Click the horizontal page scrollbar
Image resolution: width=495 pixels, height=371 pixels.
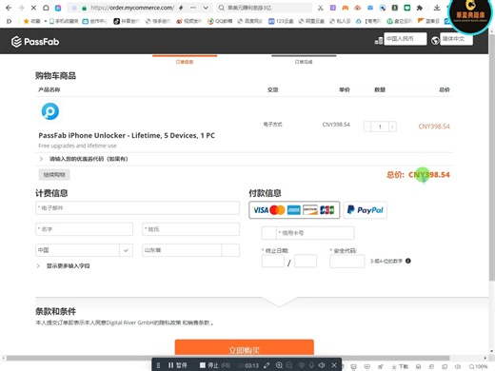click(228, 358)
